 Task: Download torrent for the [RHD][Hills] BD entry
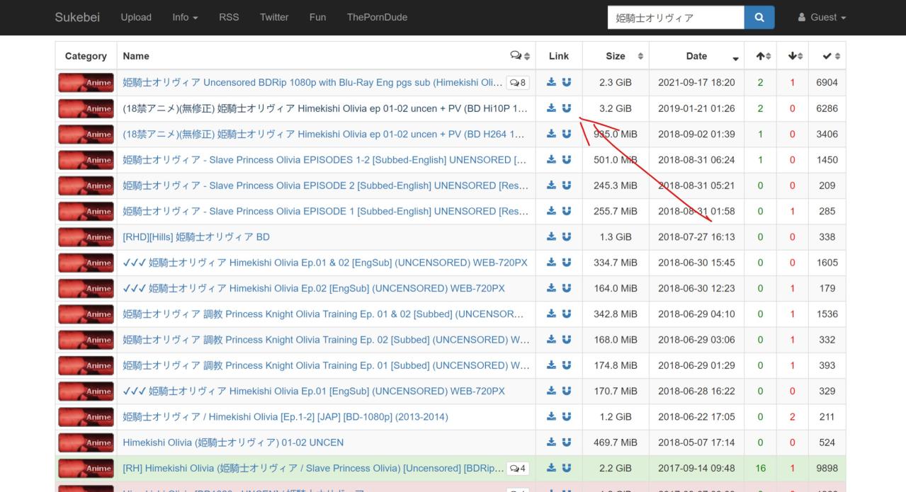[x=552, y=237]
